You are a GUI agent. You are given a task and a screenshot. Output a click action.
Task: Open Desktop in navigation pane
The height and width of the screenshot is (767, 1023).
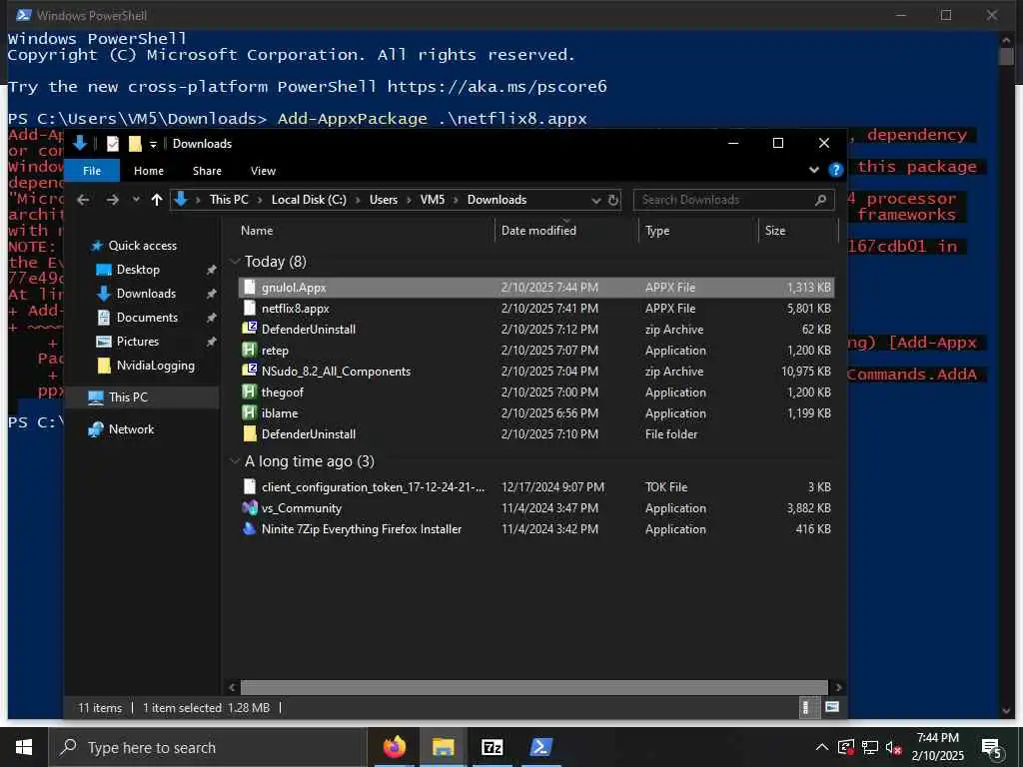click(x=138, y=270)
